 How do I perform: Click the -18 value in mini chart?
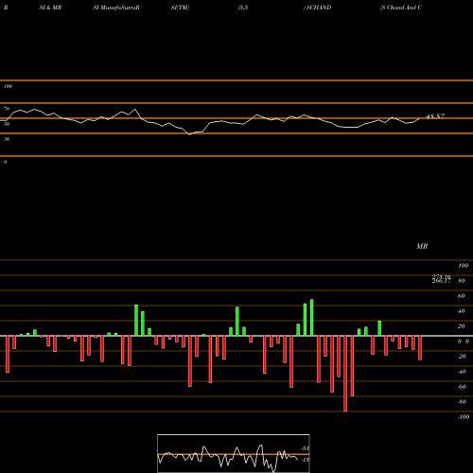click(x=306, y=460)
